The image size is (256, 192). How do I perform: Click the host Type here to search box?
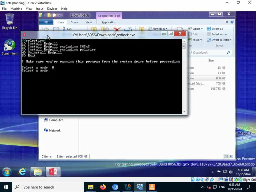pyautogui.click(x=48, y=187)
